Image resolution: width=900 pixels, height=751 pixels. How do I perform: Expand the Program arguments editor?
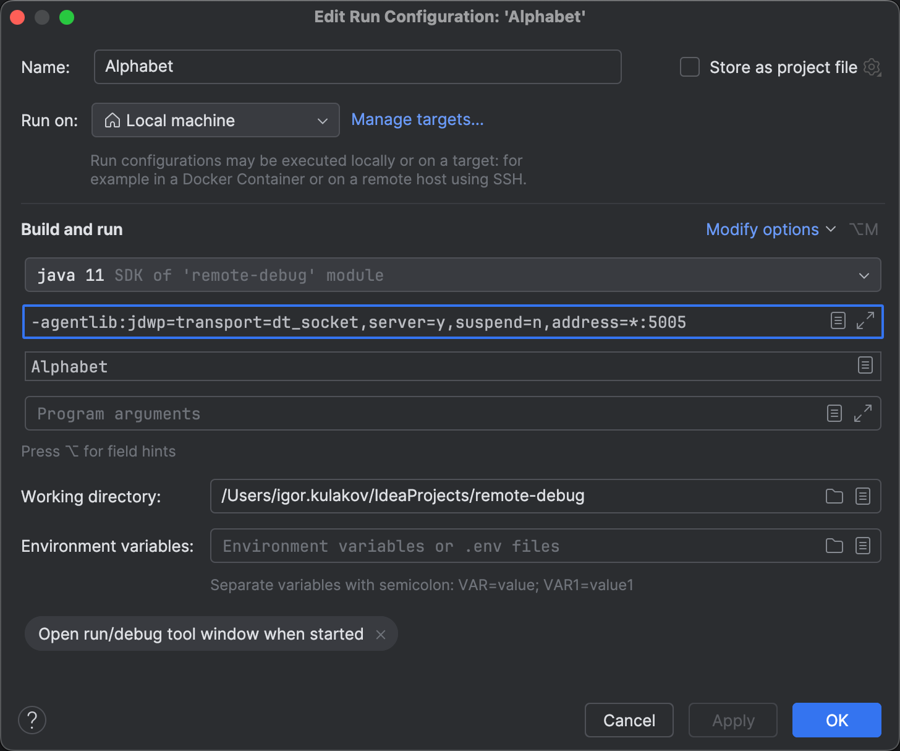(863, 413)
